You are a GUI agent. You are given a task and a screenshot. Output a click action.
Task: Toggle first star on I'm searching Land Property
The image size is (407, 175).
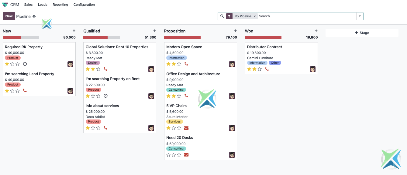click(x=7, y=91)
